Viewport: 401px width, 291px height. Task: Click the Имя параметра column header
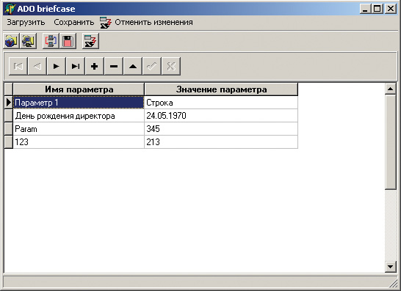[79, 89]
